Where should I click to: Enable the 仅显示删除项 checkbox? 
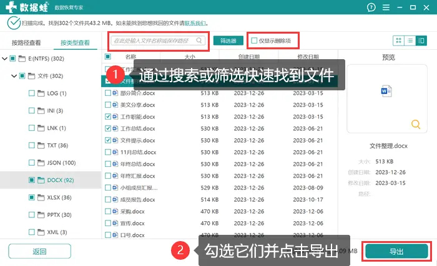[x=254, y=40]
